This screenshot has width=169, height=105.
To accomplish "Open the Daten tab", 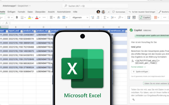I will tap(30, 12).
